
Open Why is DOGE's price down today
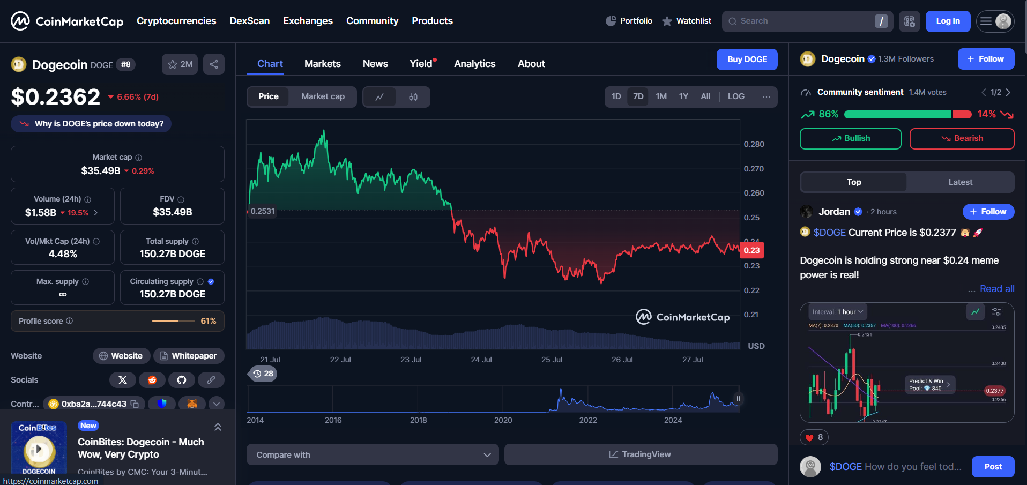pos(91,124)
